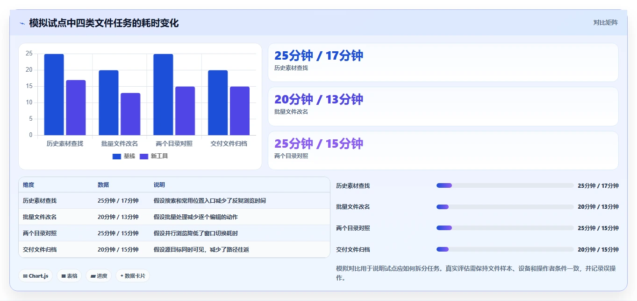Click the description 假设搜索和常用位置入口减少了反复浏览时间
Viewport: 637px width, 301px height.
coord(210,201)
